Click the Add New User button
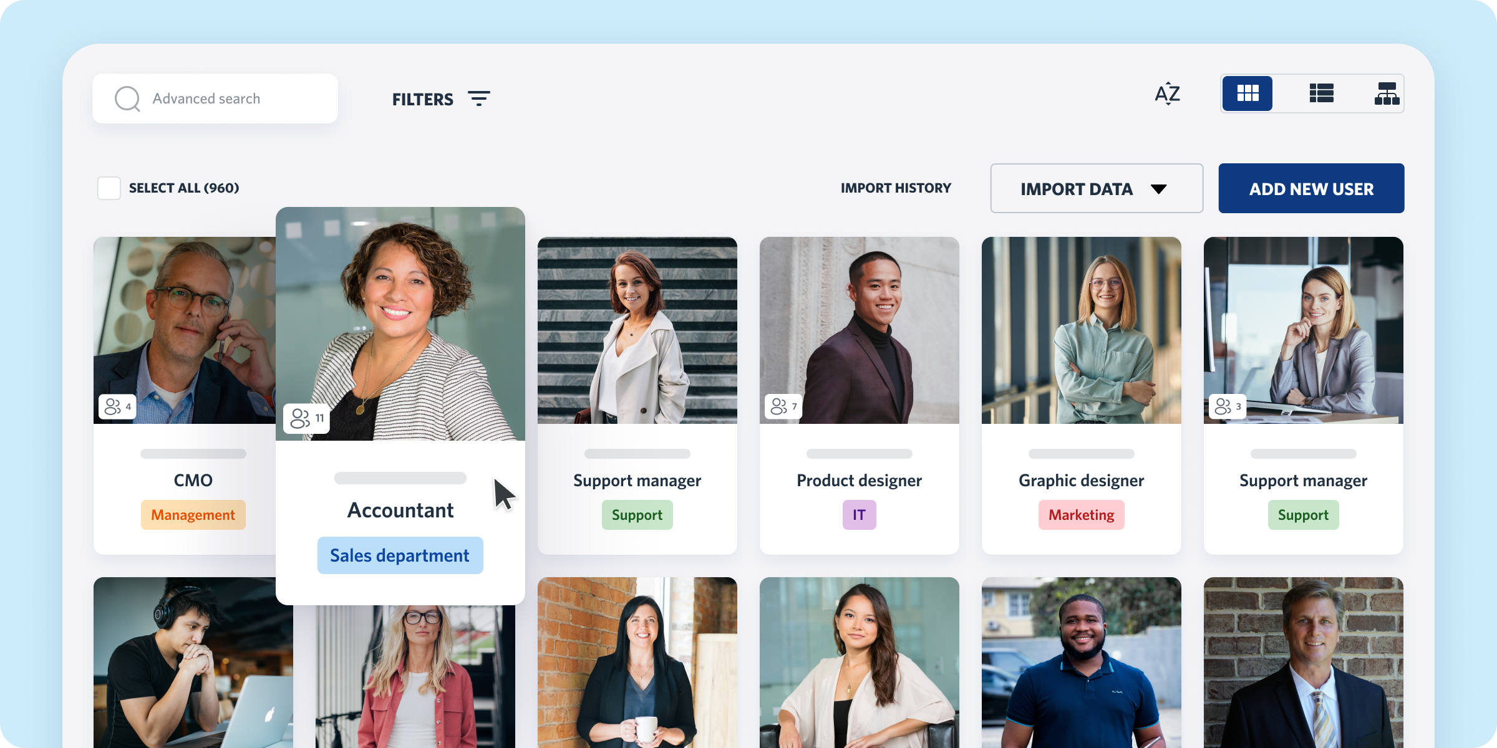 tap(1311, 188)
